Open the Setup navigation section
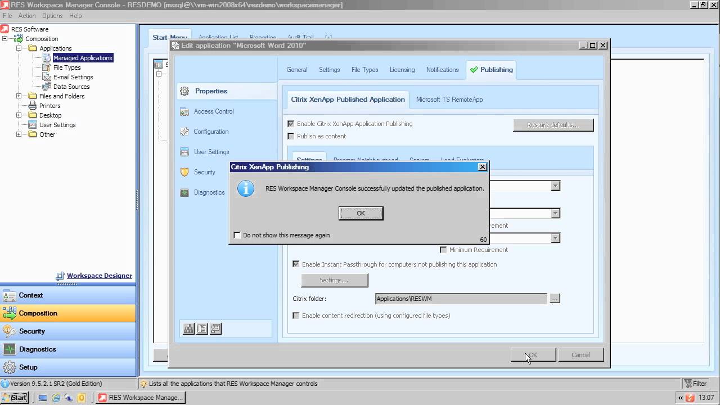The height and width of the screenshot is (405, 720). pos(68,367)
